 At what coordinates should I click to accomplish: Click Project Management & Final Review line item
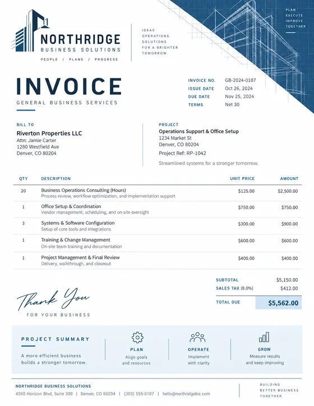coord(80,257)
